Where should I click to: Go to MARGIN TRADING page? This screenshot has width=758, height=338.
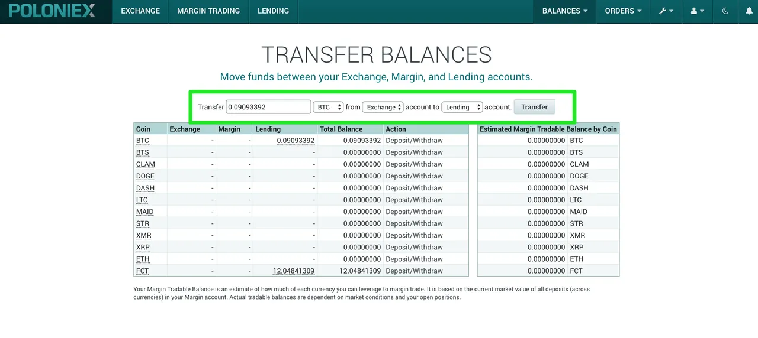coord(208,11)
